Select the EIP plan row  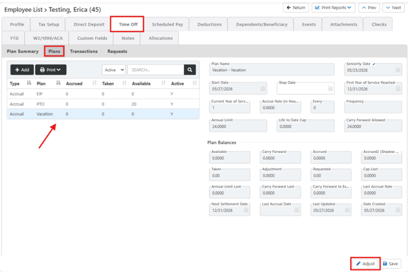click(104, 94)
